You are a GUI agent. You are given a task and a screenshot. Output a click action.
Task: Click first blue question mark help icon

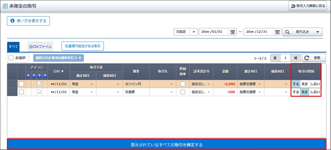pyautogui.click(x=28, y=76)
